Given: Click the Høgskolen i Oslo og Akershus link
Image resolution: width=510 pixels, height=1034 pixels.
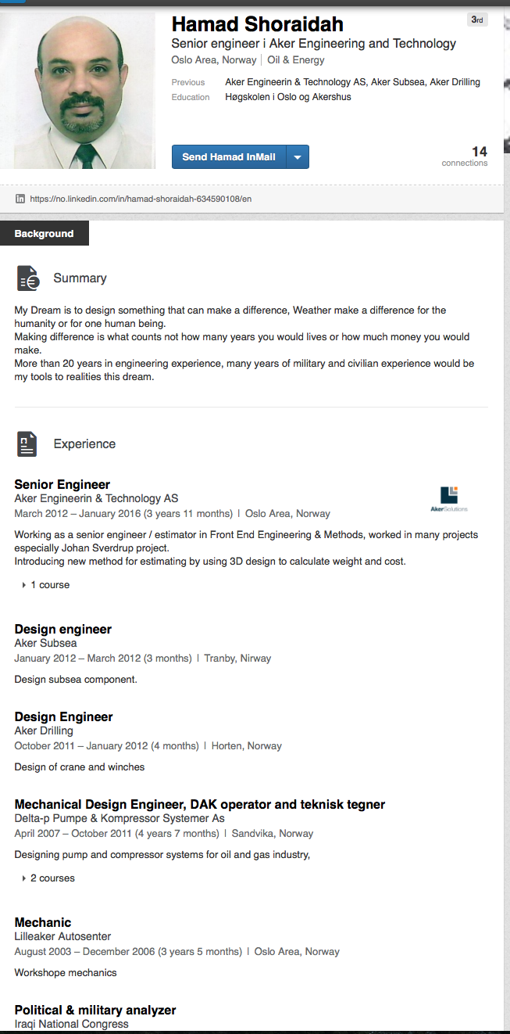Looking at the screenshot, I should pos(288,97).
